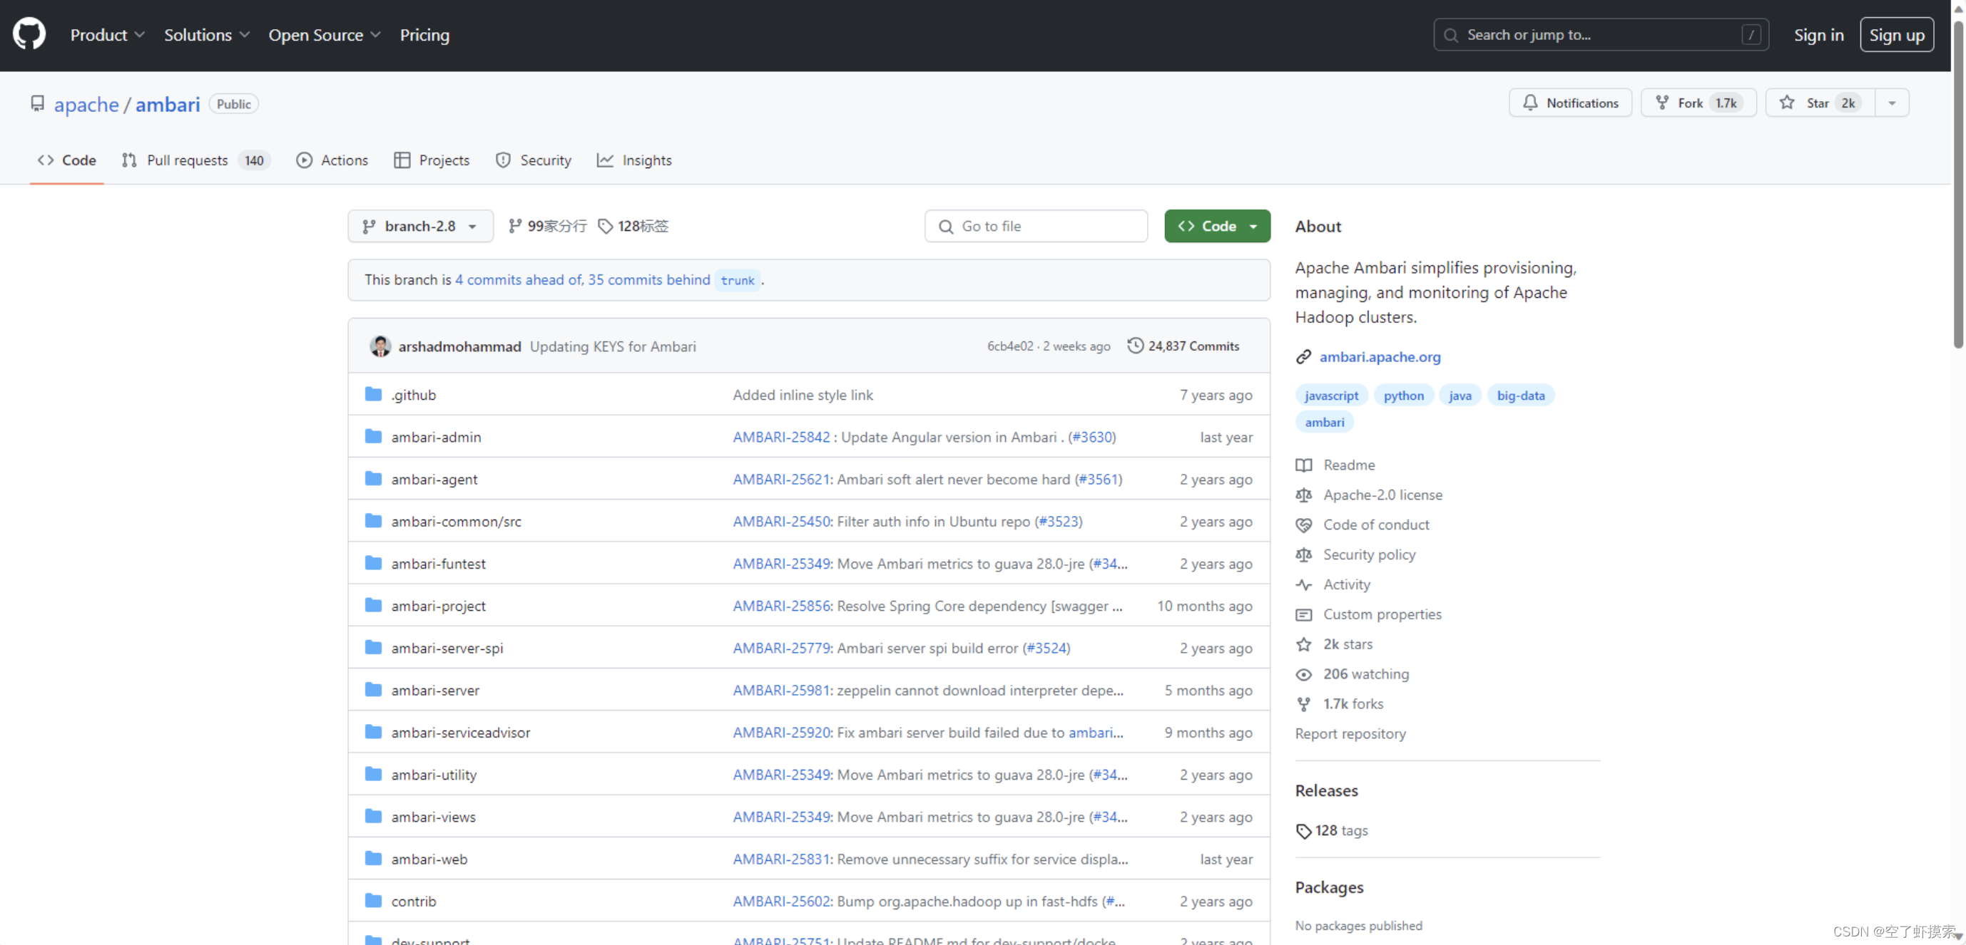Open the trunk branch link
The height and width of the screenshot is (945, 1966).
[738, 280]
